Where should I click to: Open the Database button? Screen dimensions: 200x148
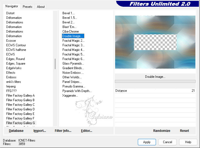click(16, 131)
